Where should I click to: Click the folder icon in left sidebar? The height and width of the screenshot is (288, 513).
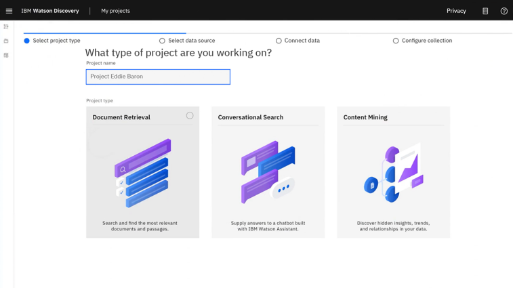pyautogui.click(x=6, y=41)
